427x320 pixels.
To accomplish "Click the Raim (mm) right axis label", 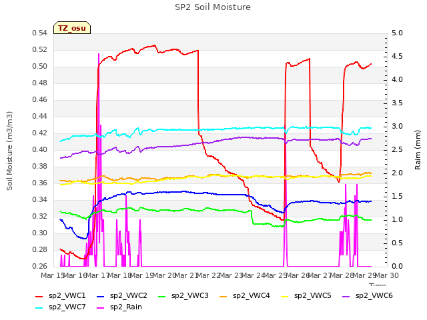I will coord(418,150).
